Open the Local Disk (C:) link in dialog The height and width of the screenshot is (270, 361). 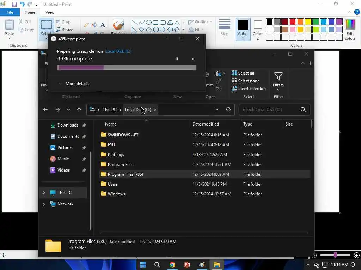click(118, 51)
